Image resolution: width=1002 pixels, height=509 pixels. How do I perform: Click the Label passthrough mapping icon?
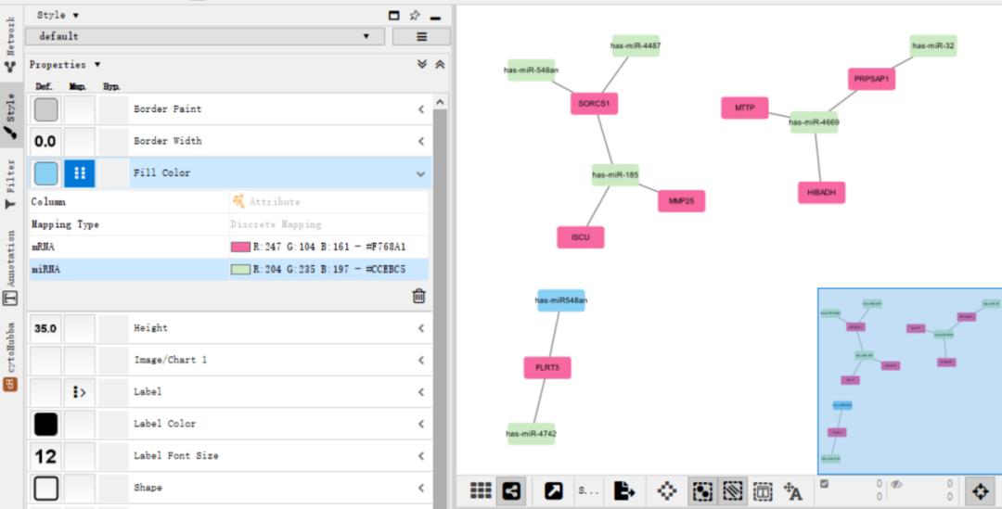[x=80, y=392]
